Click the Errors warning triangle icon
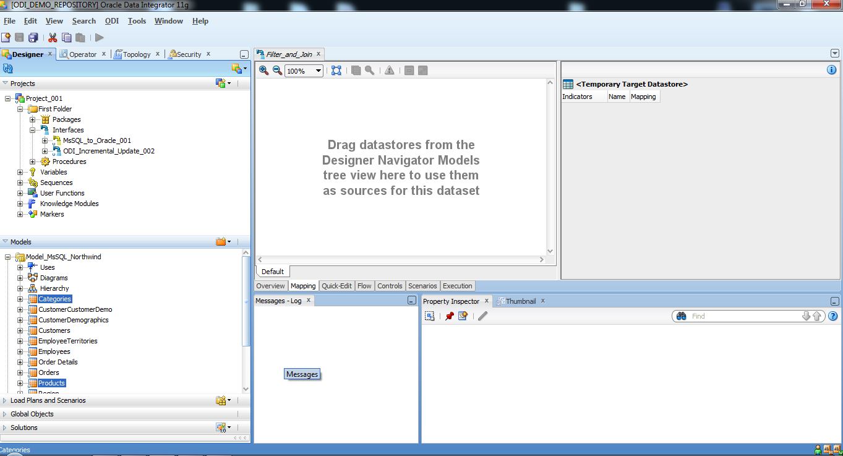Image resolution: width=843 pixels, height=456 pixels. [x=389, y=70]
